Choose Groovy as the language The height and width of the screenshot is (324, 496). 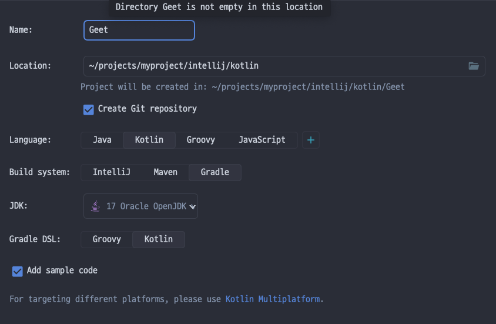pos(200,140)
